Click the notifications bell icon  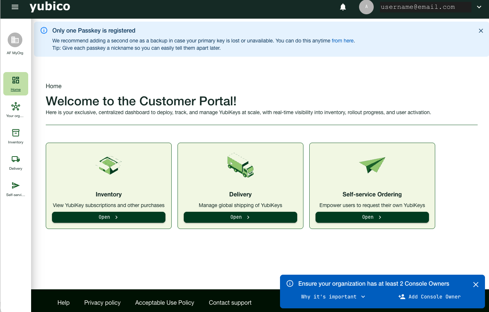click(x=343, y=7)
